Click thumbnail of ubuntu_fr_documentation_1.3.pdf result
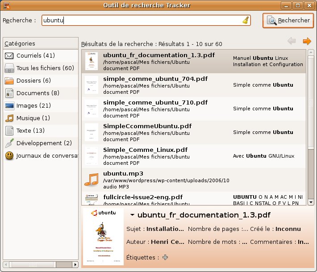 pos(92,61)
